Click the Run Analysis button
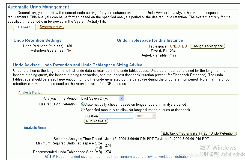Screen dimensions: 245x160 point(96,121)
